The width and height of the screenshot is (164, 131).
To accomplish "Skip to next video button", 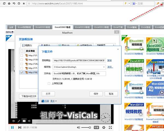I will coord(20,127).
